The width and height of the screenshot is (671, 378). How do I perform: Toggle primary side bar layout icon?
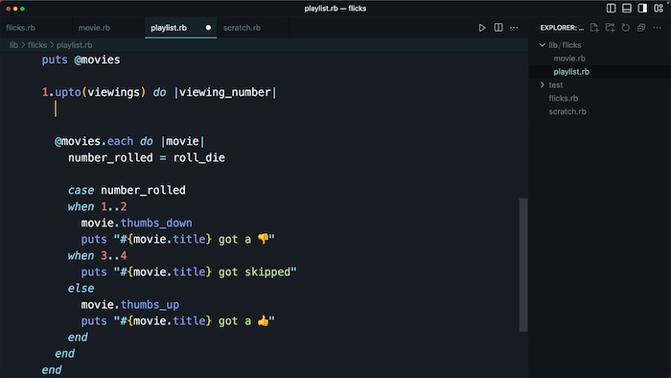coord(612,8)
